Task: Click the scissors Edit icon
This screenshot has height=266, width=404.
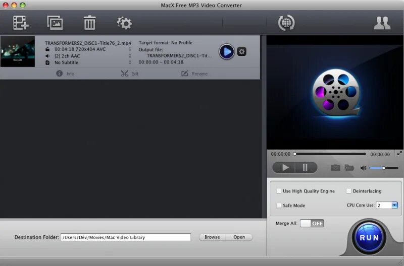Action: 124,74
